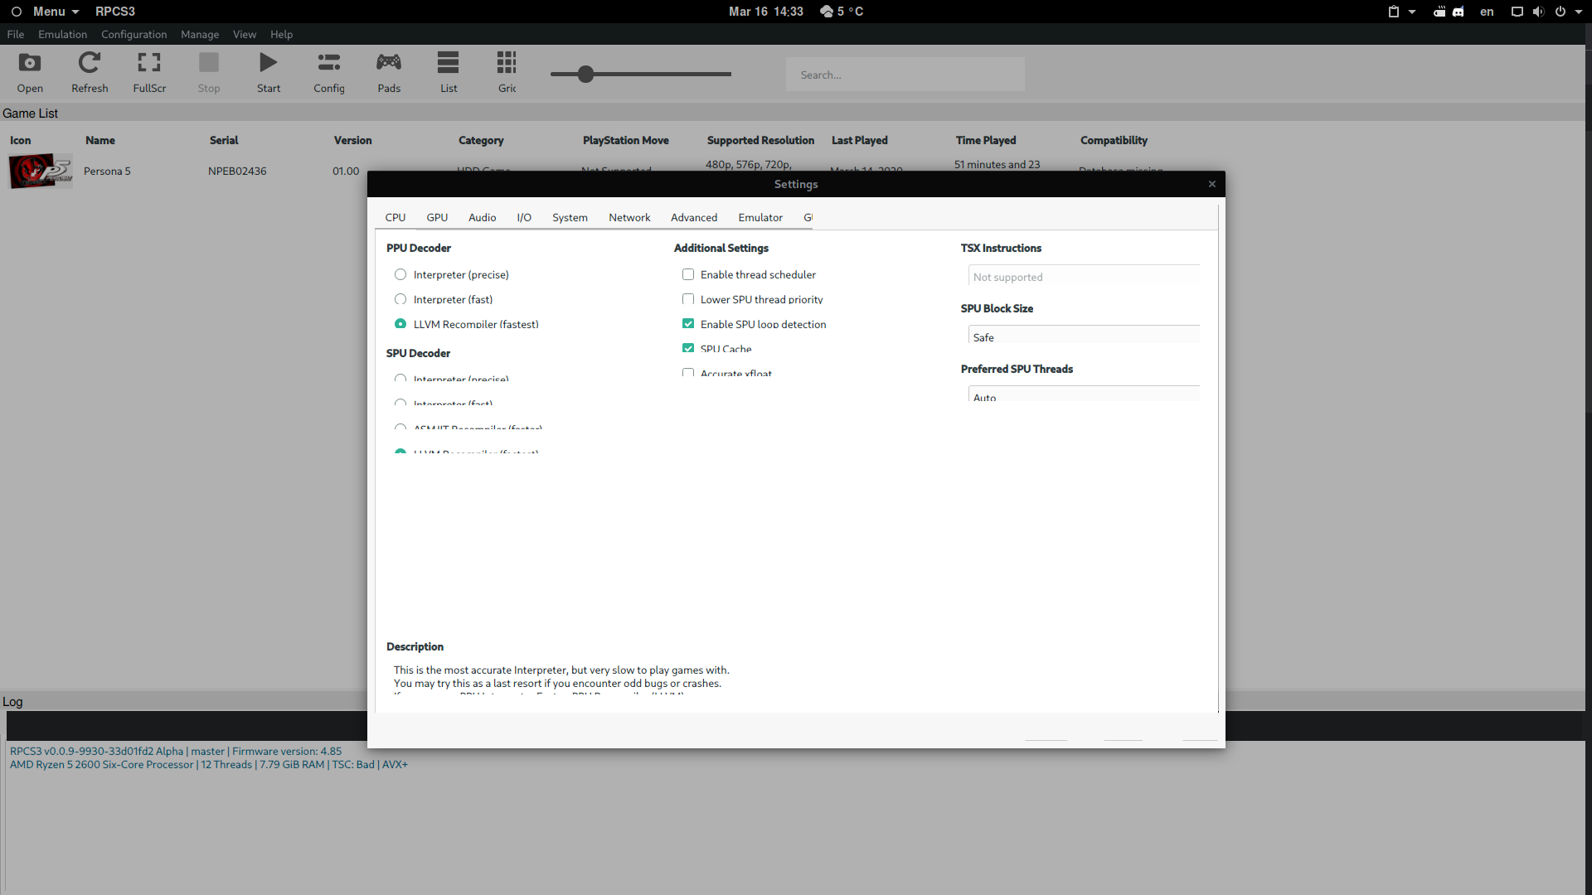Screen dimensions: 1592x895
Task: Open emulator Config via the toolbar icon
Action: click(x=328, y=72)
